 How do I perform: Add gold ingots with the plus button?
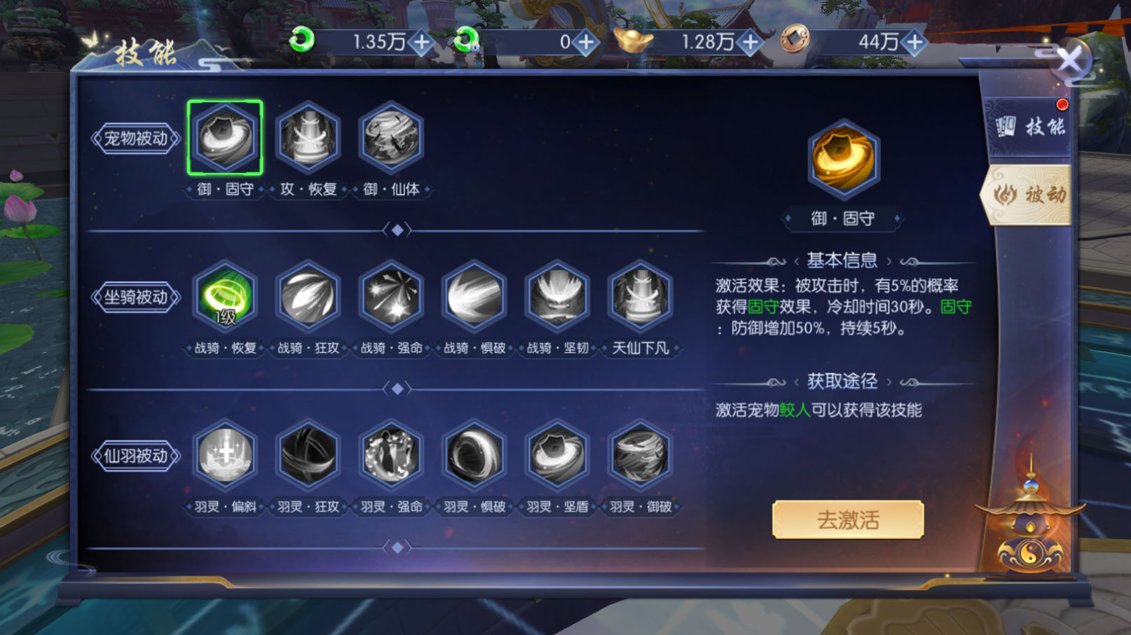(750, 43)
